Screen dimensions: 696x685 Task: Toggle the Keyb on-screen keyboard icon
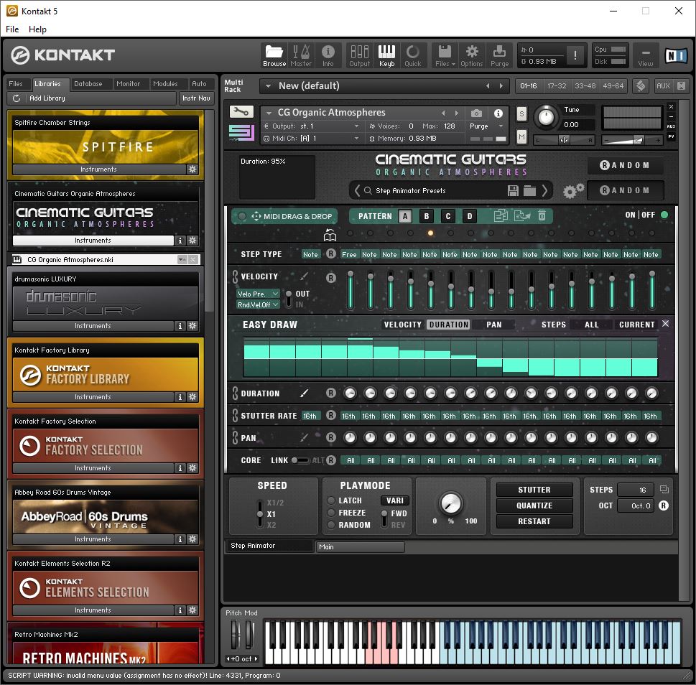coord(386,55)
